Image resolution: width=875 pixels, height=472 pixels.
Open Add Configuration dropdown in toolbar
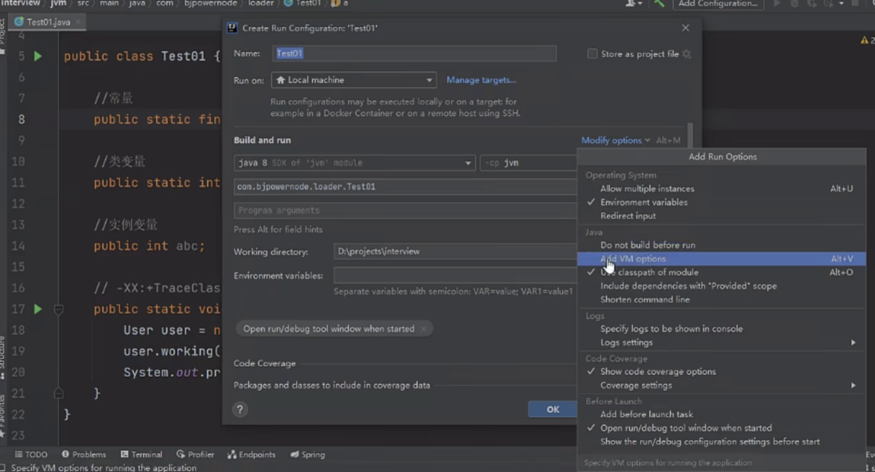(718, 4)
